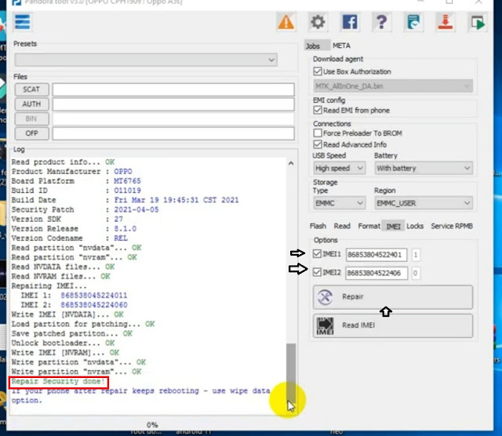Click the Repair wrench icon
Viewport: 502px width, 436px height.
(x=325, y=296)
